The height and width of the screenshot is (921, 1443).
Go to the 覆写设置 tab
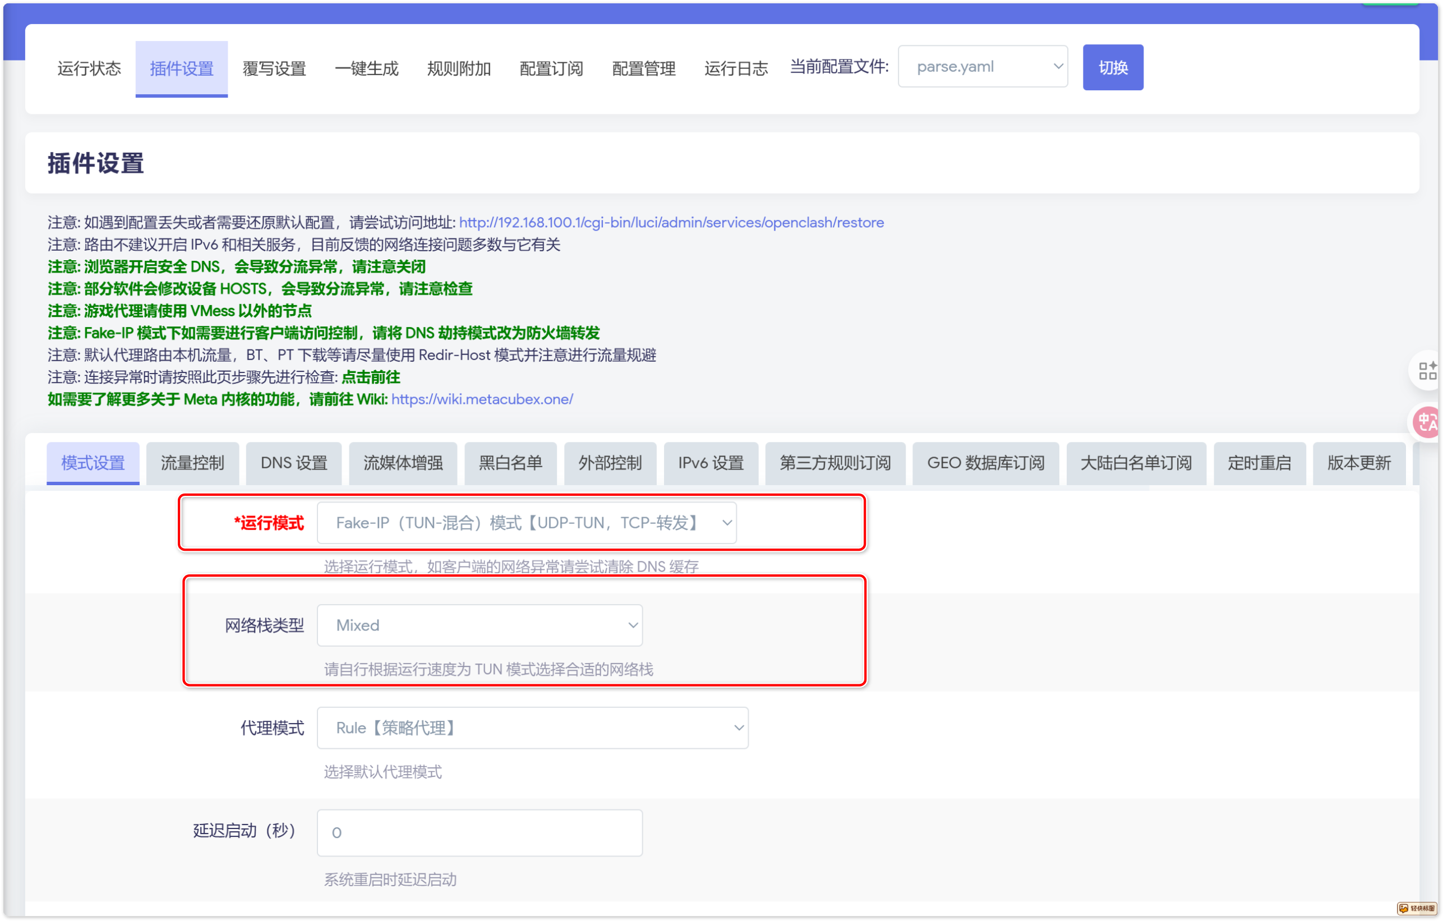[274, 68]
